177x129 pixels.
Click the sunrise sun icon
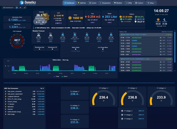click(x=158, y=19)
